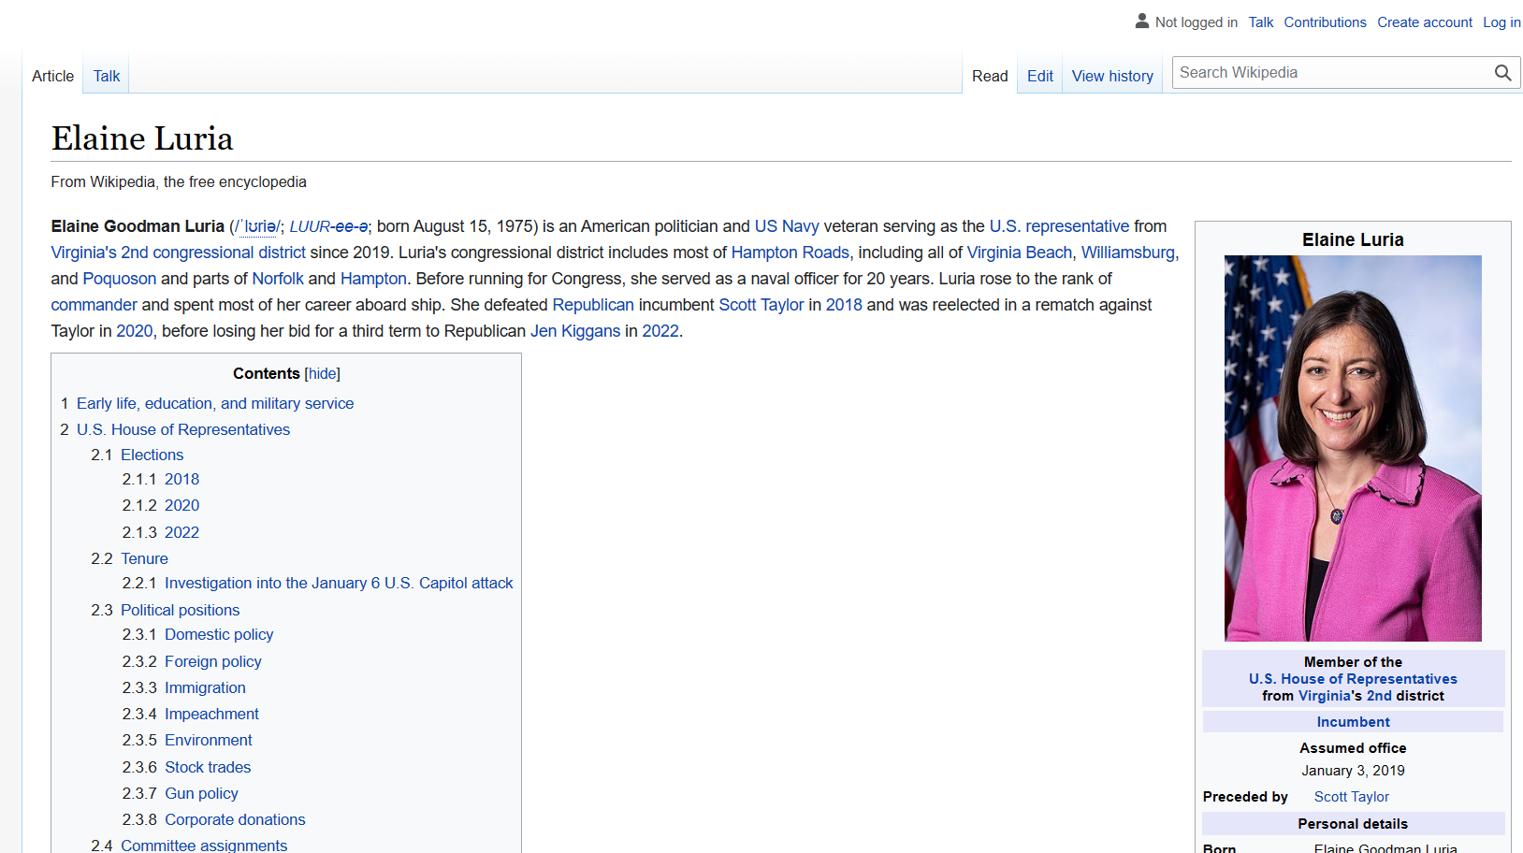The width and height of the screenshot is (1523, 853).
Task: Jump to Political positions subsection
Action: pyautogui.click(x=180, y=610)
